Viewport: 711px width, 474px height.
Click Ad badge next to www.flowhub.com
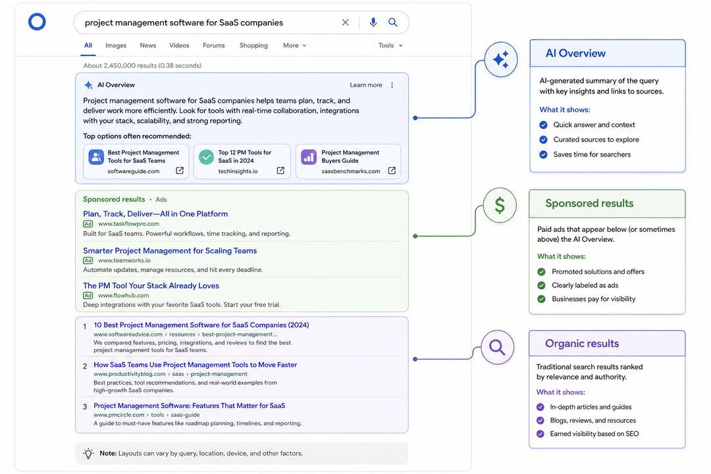(88, 296)
